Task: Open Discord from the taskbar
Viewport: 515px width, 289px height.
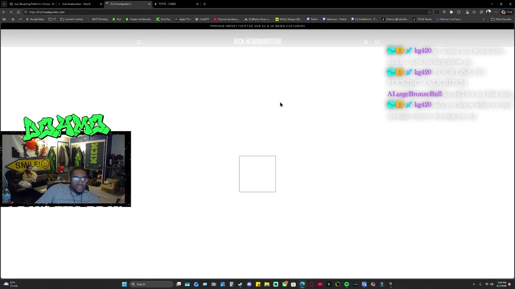Action: (249, 284)
